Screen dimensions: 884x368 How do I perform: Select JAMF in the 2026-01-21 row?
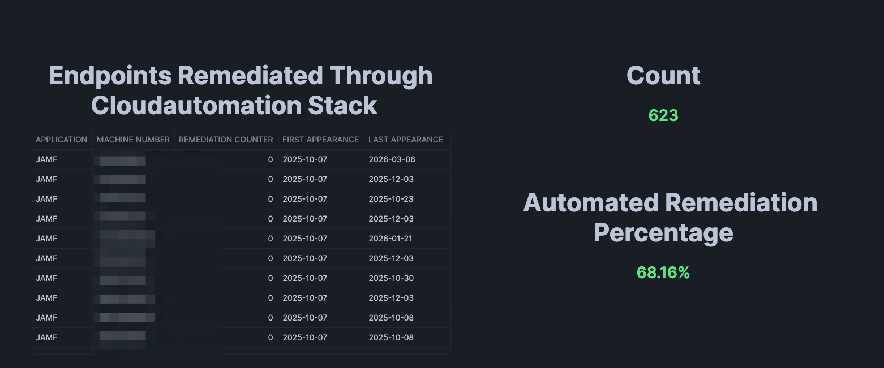point(46,239)
